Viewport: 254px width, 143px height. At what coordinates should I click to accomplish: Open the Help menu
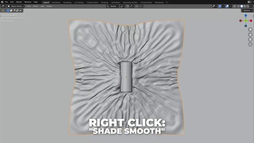pos(36,2)
